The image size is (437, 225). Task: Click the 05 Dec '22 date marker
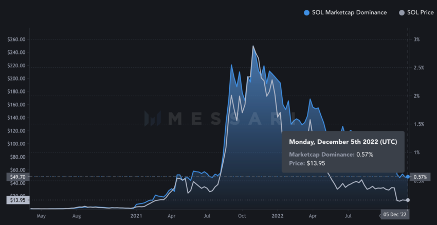pyautogui.click(x=394, y=215)
